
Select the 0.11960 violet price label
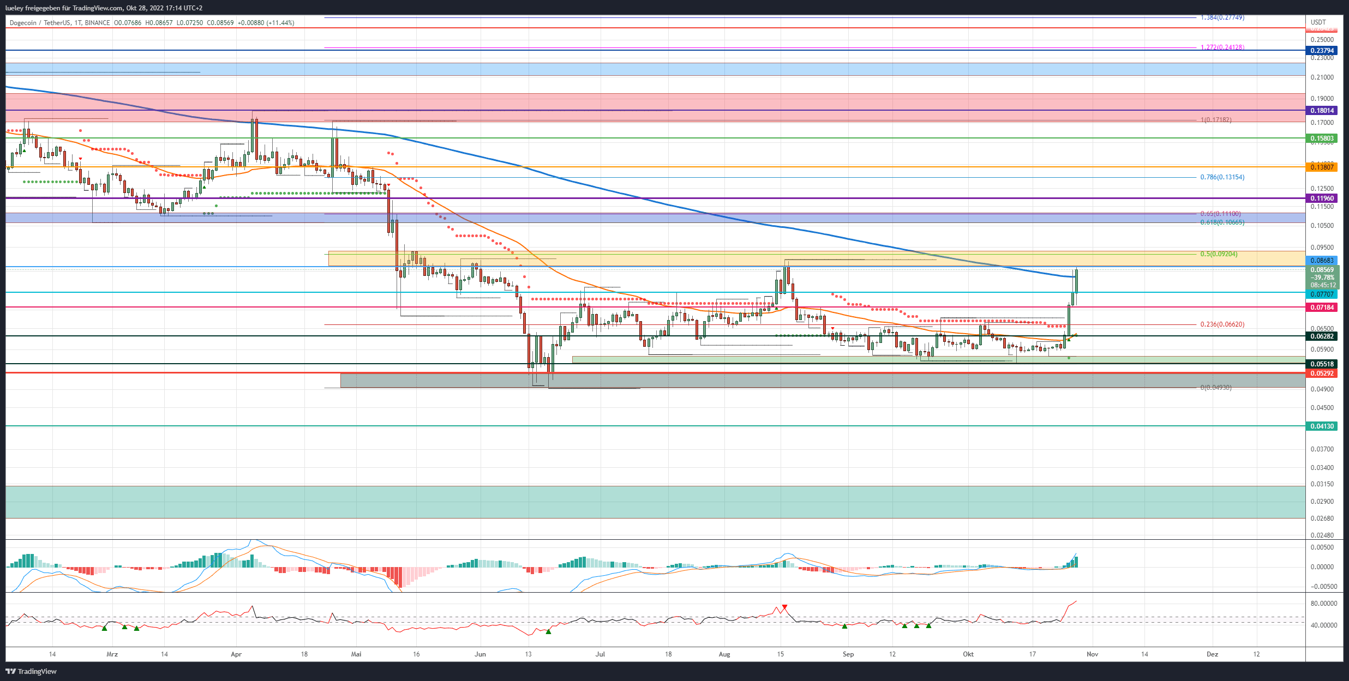point(1322,198)
